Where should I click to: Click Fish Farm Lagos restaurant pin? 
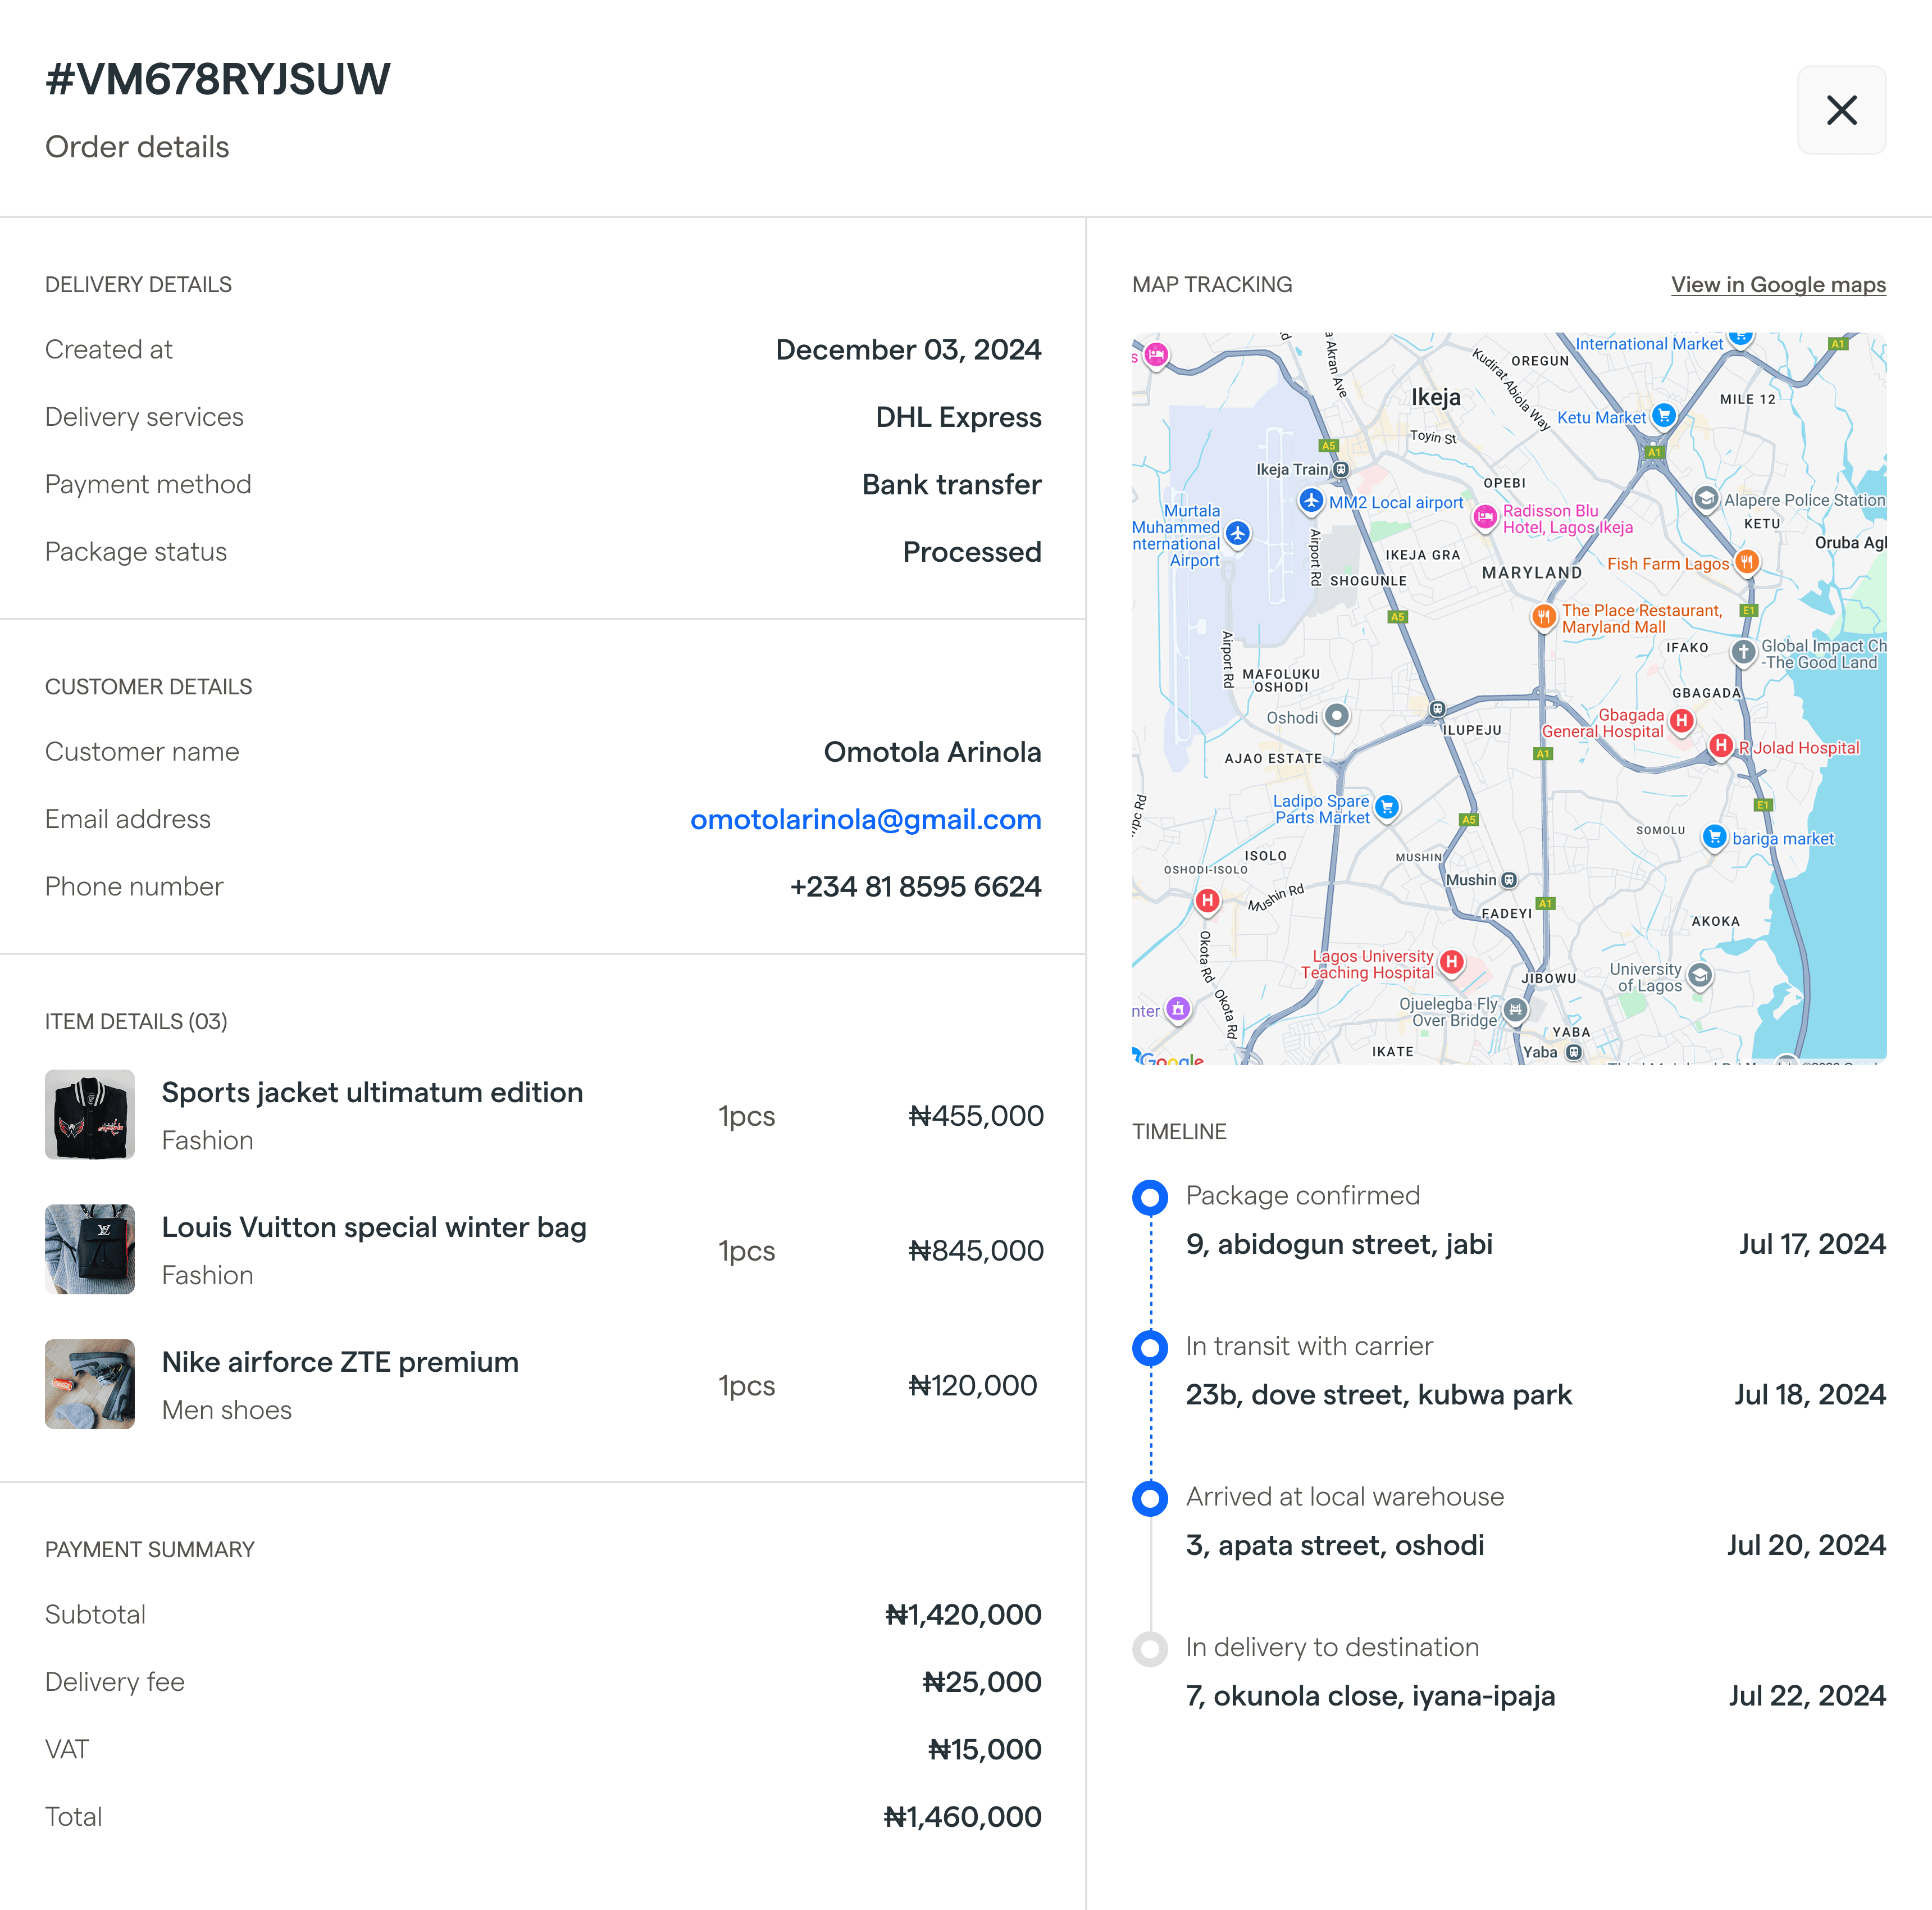click(1746, 562)
